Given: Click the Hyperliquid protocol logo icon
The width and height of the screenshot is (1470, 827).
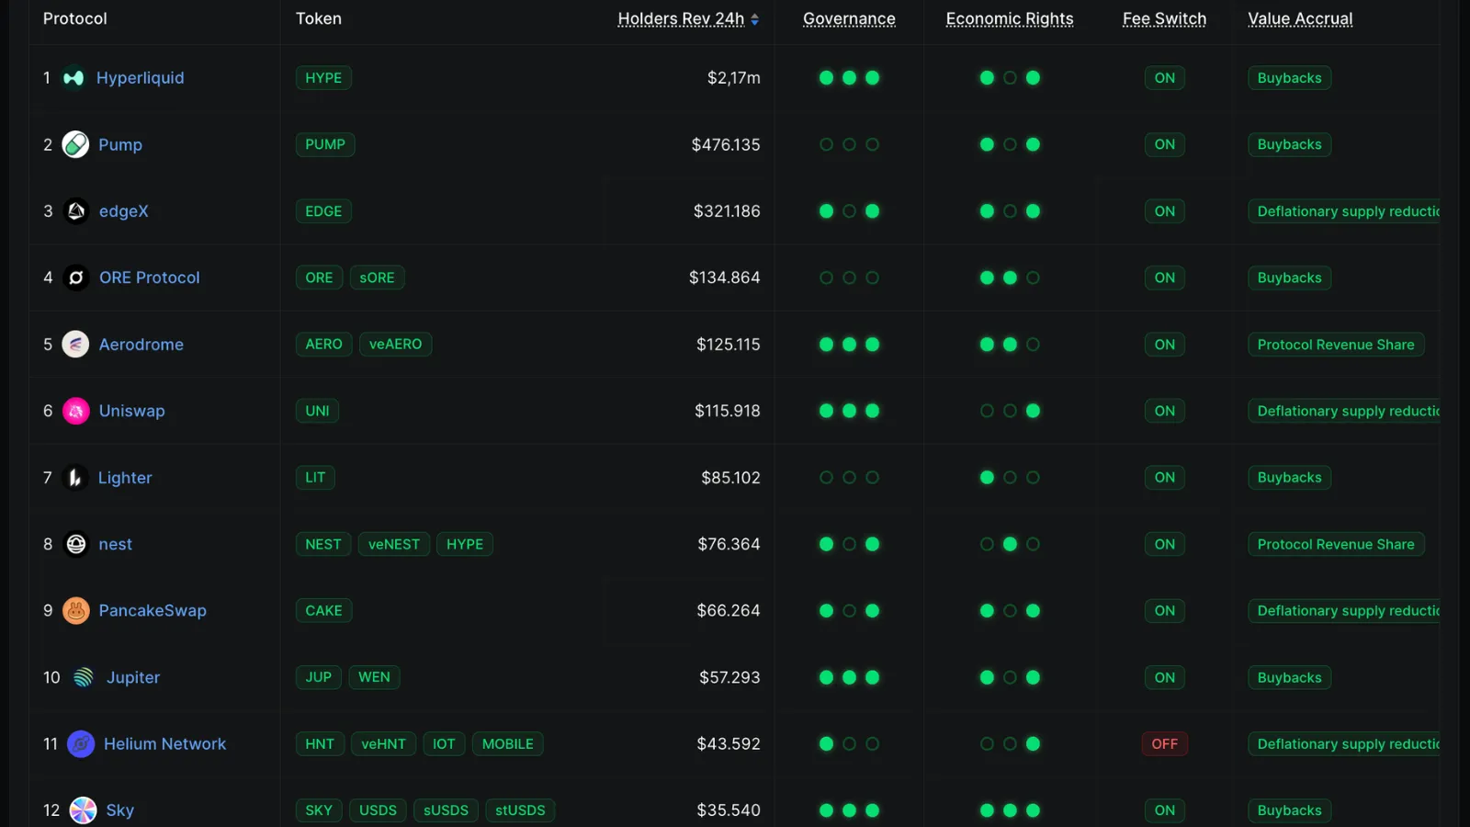Looking at the screenshot, I should click(73, 78).
